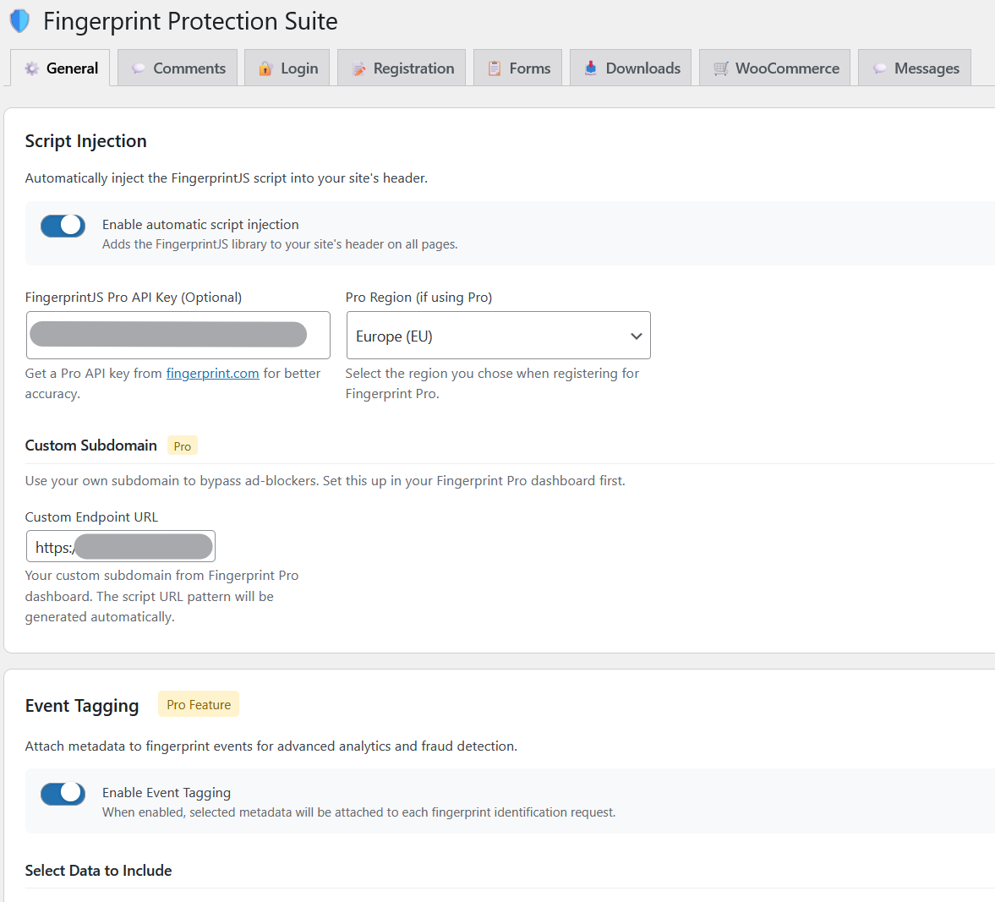
Task: Click the 'Custom Endpoint URL' label
Action: [x=91, y=517]
